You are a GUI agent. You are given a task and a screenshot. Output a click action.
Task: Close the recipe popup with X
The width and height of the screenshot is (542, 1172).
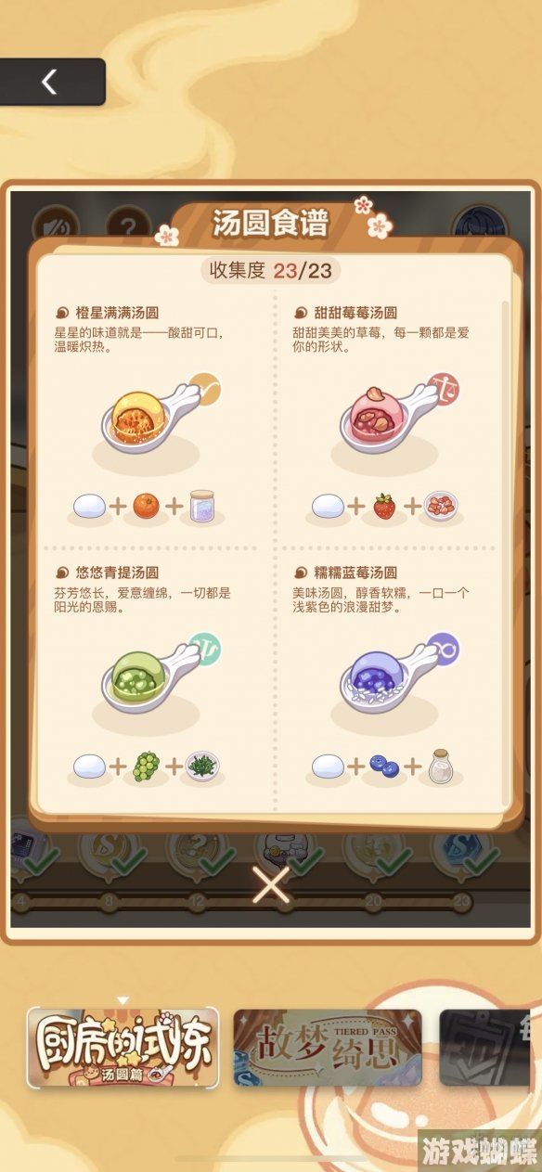point(271,885)
